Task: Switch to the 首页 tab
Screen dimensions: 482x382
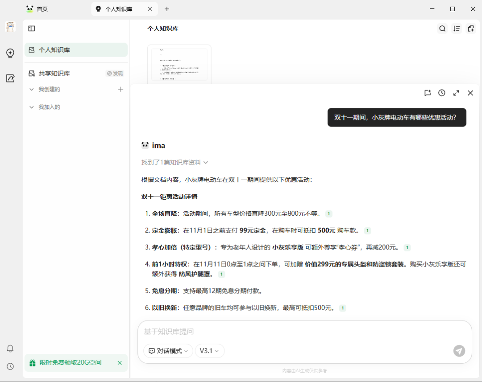Action: [37, 9]
